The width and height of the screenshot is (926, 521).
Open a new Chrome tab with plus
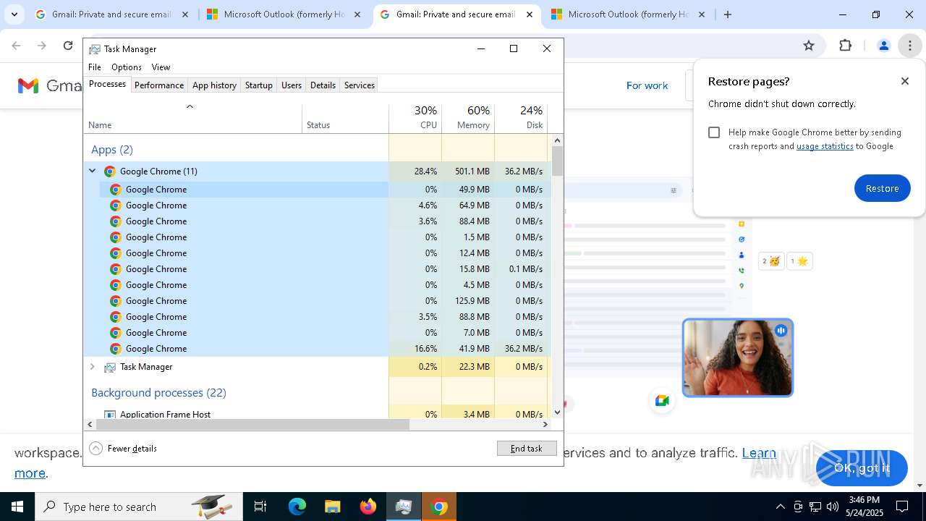(x=728, y=14)
